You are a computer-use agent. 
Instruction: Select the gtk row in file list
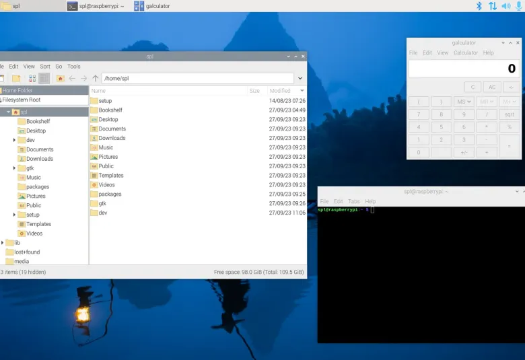pyautogui.click(x=197, y=204)
